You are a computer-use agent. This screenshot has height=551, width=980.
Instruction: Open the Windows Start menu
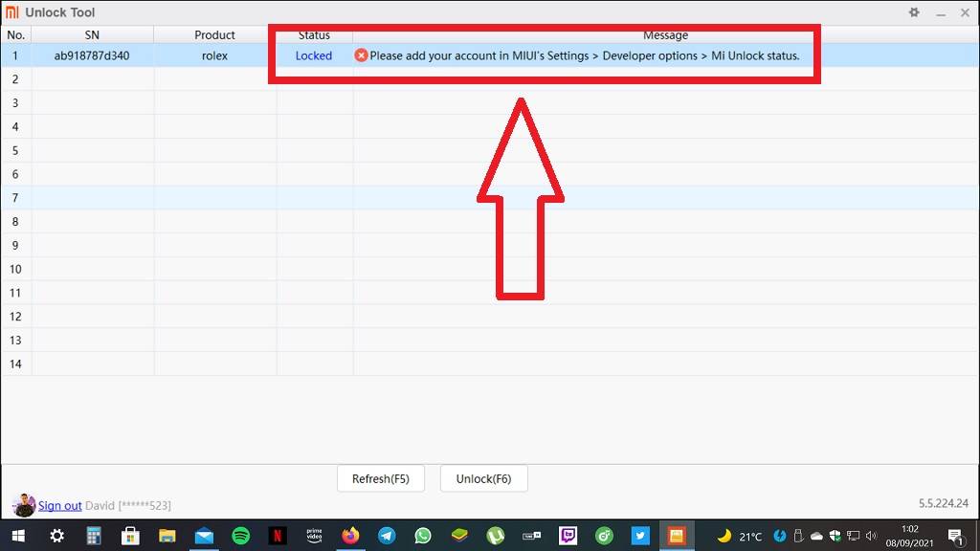point(18,536)
